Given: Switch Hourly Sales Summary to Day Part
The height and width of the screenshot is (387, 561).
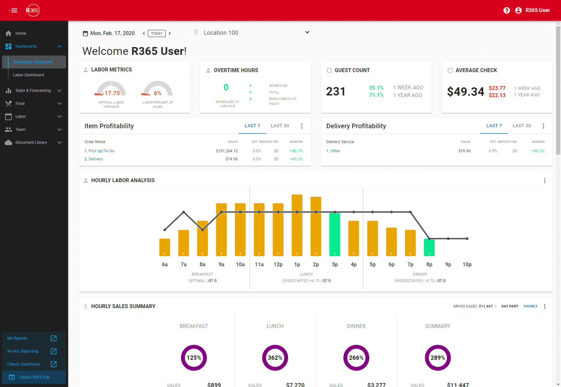Looking at the screenshot, I should pyautogui.click(x=510, y=306).
